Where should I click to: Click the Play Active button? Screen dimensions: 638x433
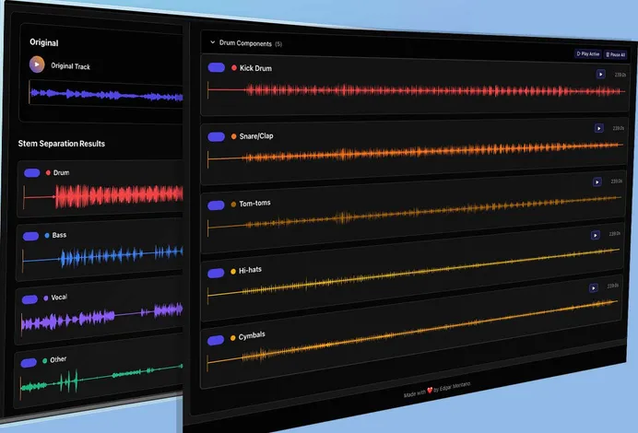[587, 54]
